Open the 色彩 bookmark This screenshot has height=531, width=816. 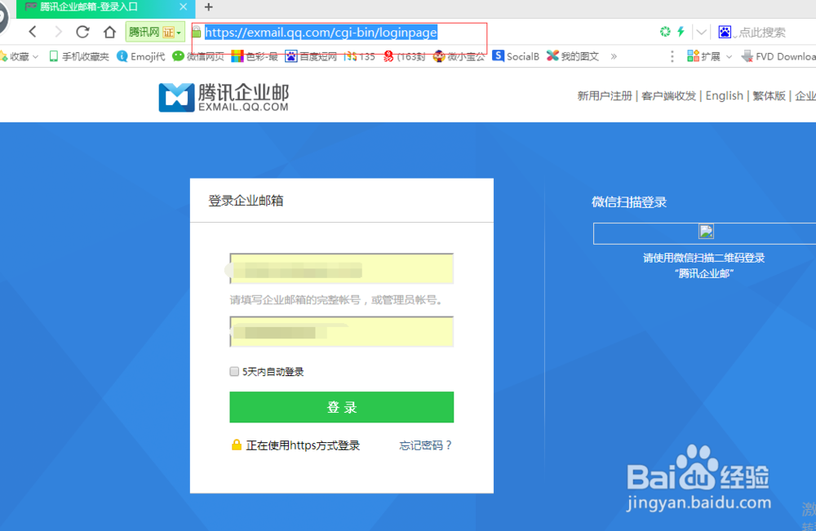point(255,56)
